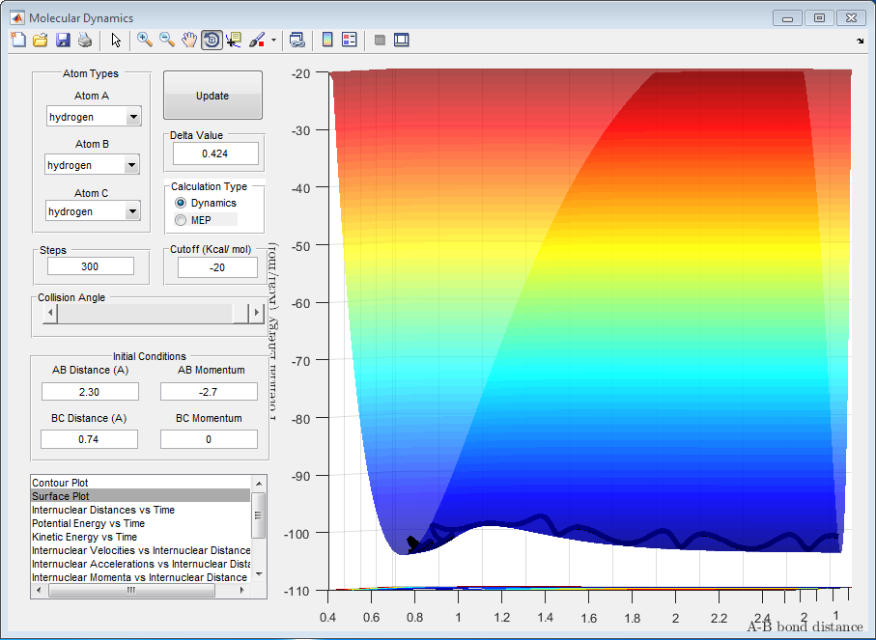Enable the Data Cursor tool
The height and width of the screenshot is (640, 876).
235,40
